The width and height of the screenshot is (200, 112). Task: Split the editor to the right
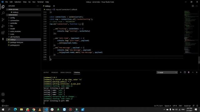[193, 6]
